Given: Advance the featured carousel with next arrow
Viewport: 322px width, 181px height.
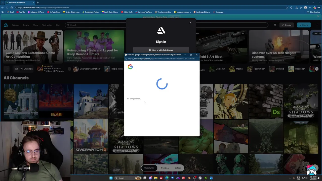Looking at the screenshot, I should [318, 47].
